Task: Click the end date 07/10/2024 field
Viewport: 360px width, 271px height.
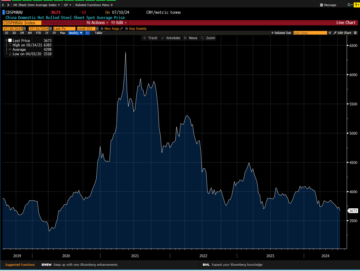Action: click(39, 29)
